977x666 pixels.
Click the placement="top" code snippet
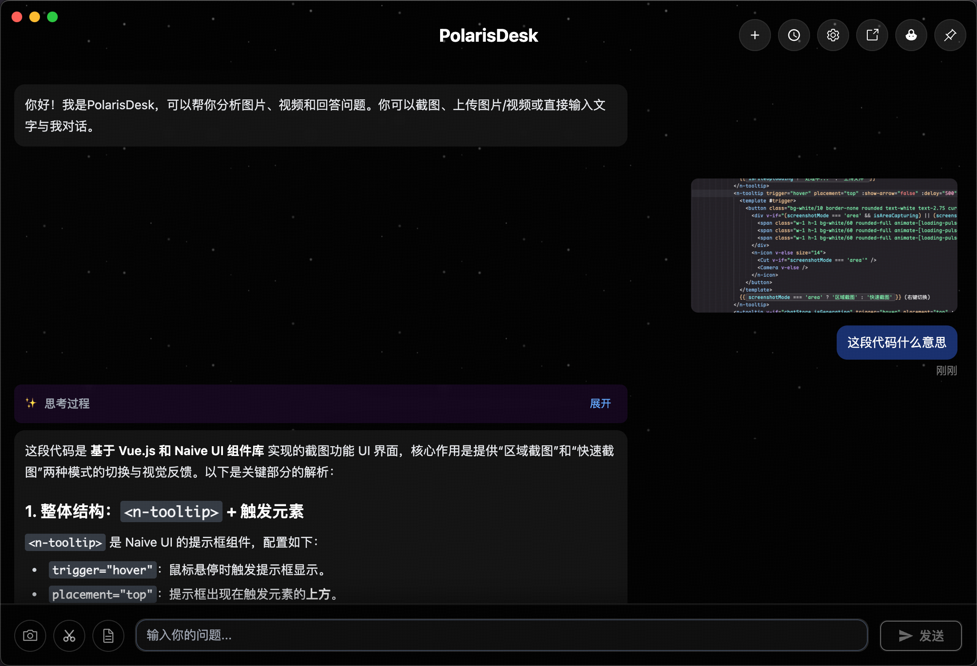[102, 594]
